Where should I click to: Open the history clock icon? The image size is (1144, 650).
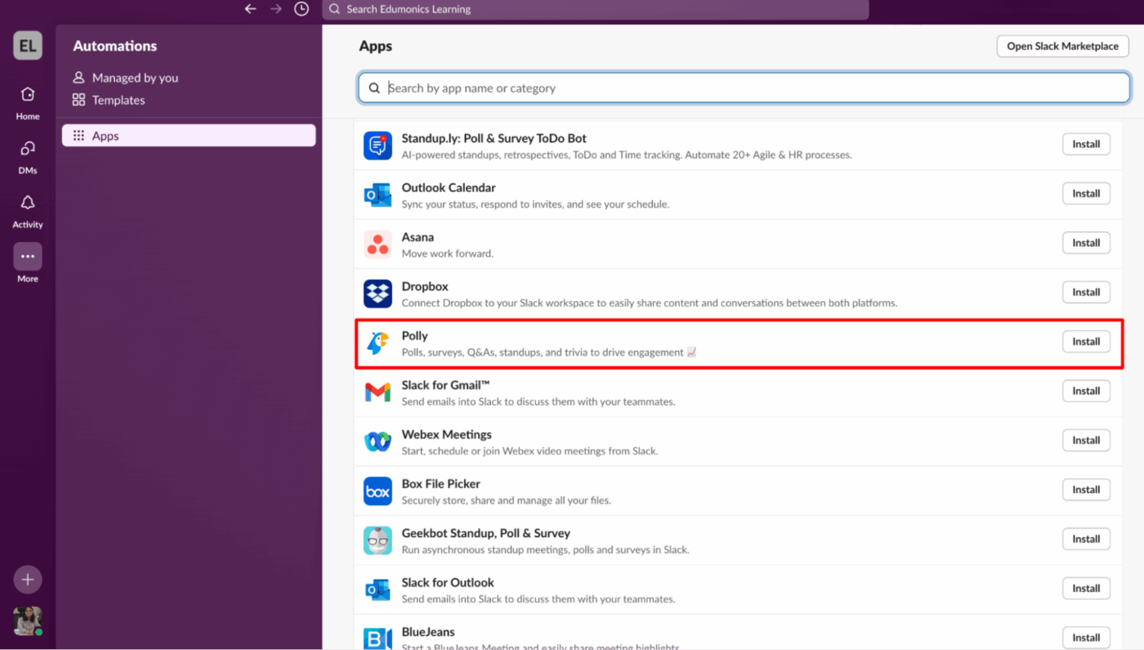302,9
